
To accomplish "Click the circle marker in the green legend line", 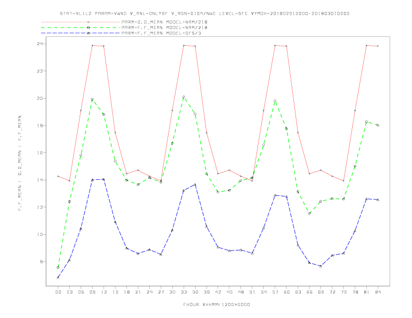I will 88,28.
